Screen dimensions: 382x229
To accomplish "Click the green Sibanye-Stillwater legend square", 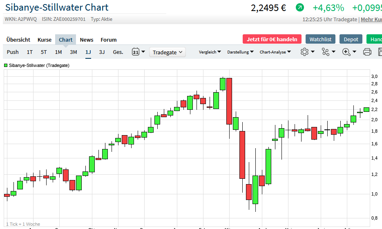I will (6, 65).
